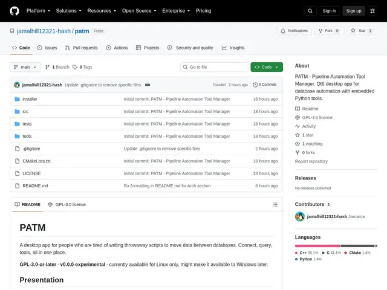Click the tools folder icon
Viewport: 387px width, 290px height.
coord(17,136)
